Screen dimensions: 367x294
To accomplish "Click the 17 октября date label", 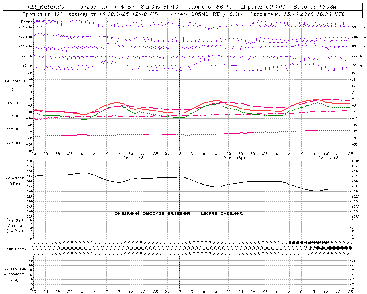I will 233,158.
